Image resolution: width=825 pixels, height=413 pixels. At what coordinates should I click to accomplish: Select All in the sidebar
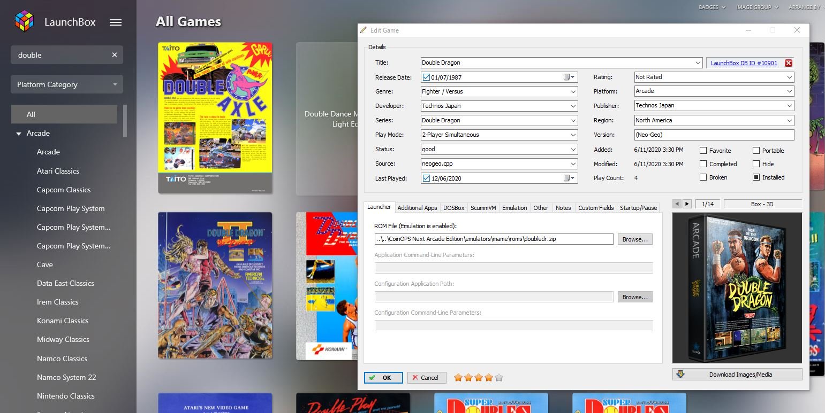(64, 114)
